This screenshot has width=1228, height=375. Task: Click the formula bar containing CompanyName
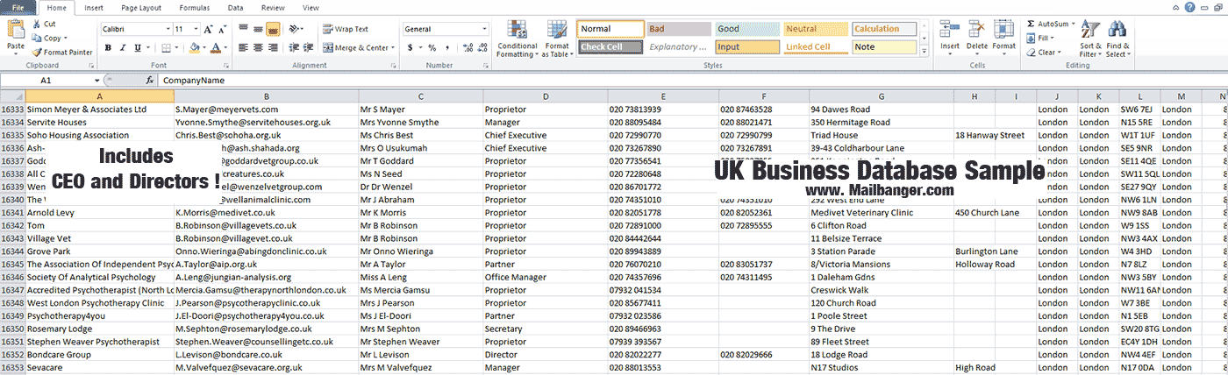693,80
